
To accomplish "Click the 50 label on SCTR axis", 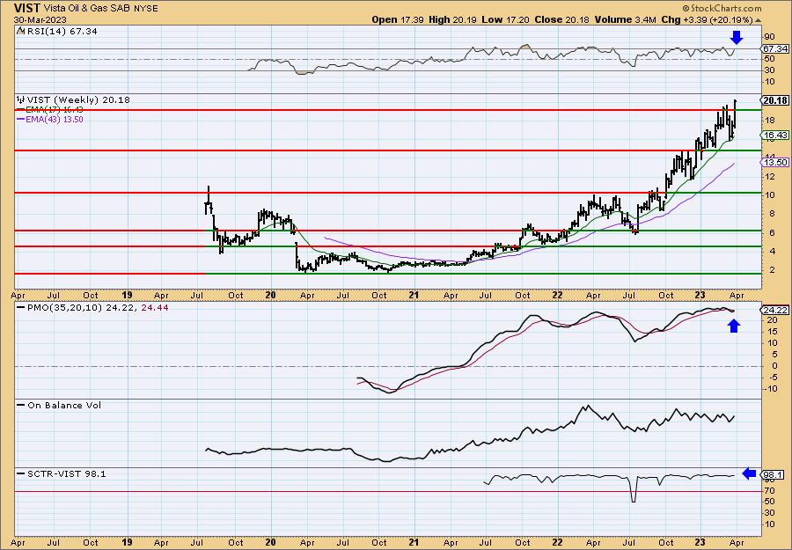I will point(770,502).
